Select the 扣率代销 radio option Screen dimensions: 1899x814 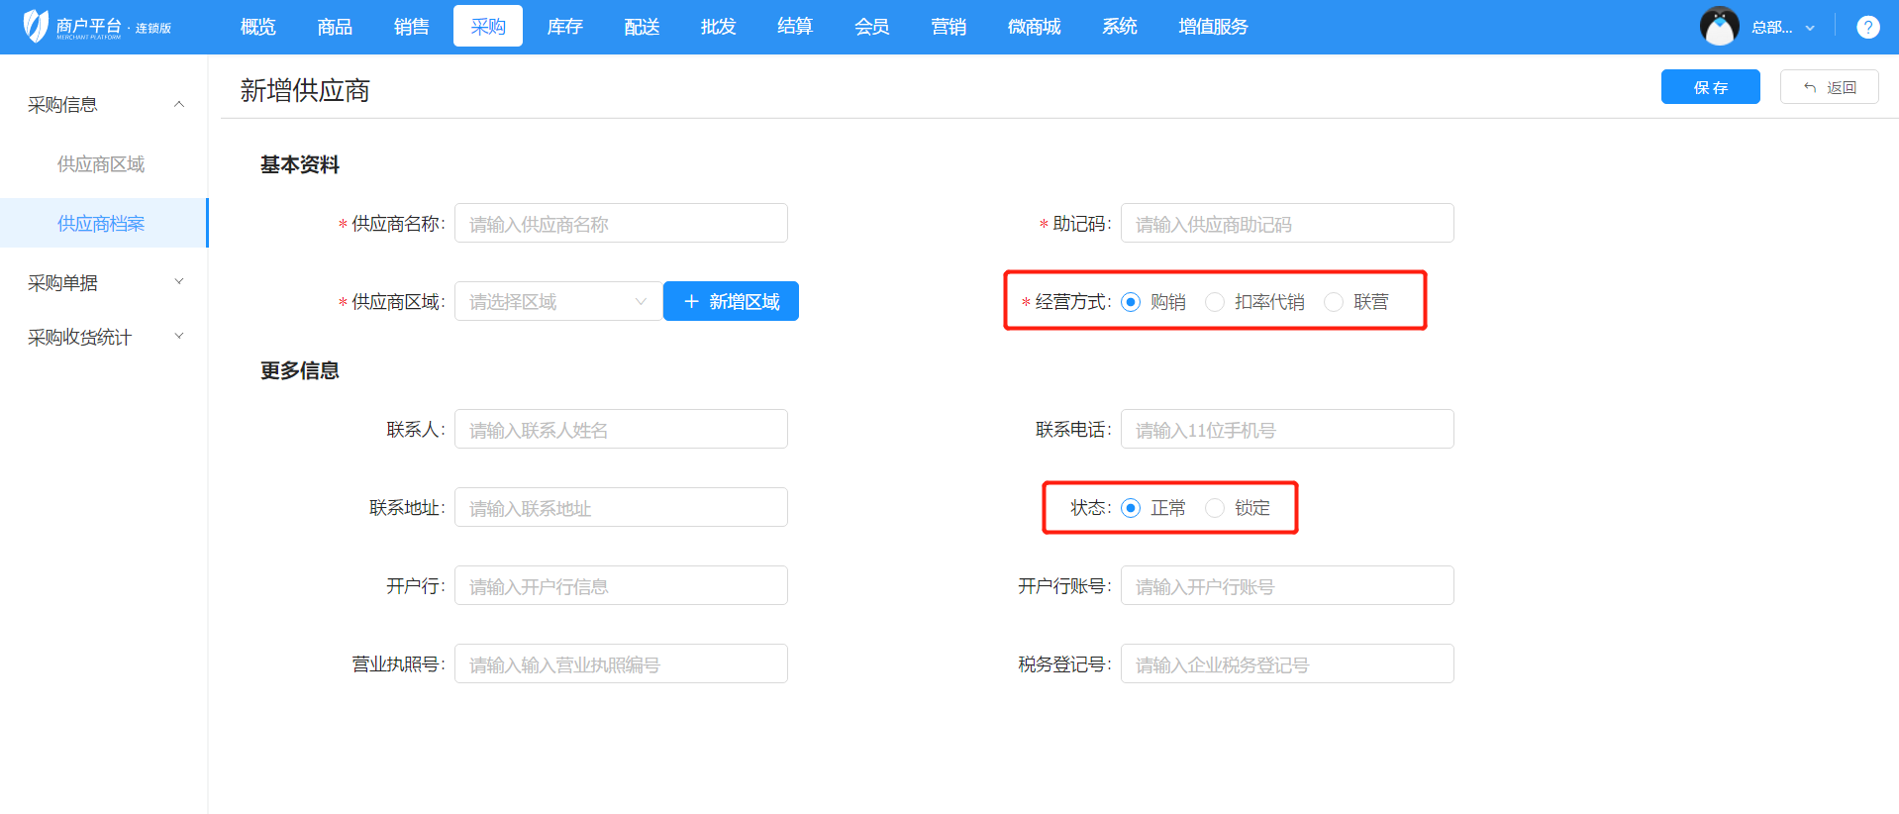tap(1215, 302)
